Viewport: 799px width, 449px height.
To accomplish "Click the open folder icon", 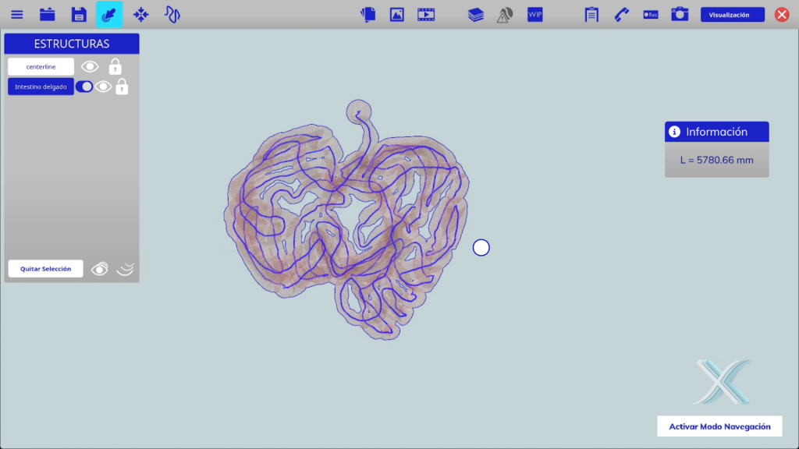I will coord(48,14).
